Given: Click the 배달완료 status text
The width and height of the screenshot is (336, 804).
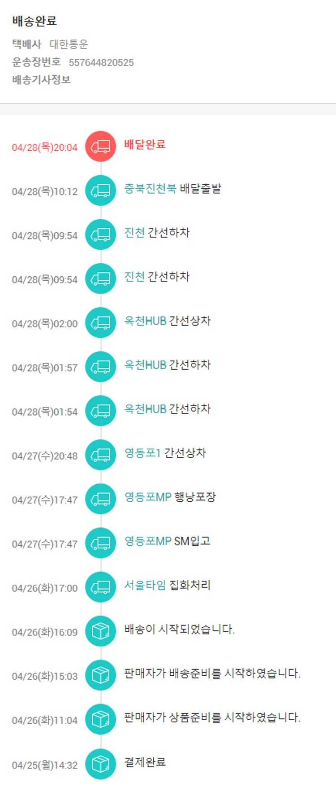Looking at the screenshot, I should pos(145,144).
